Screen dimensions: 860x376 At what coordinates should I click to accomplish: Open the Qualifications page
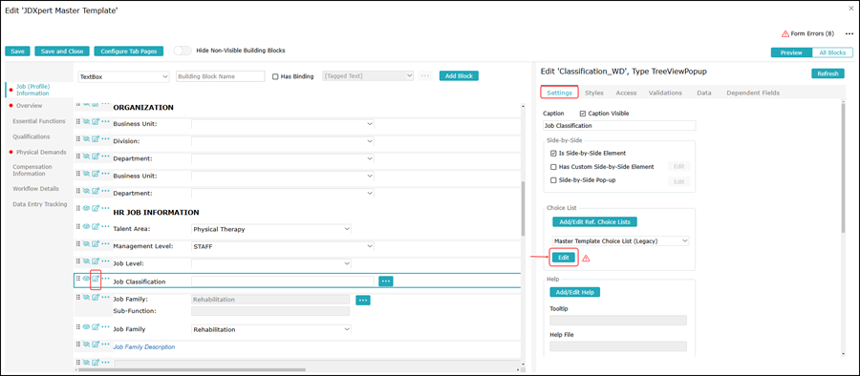coord(32,136)
